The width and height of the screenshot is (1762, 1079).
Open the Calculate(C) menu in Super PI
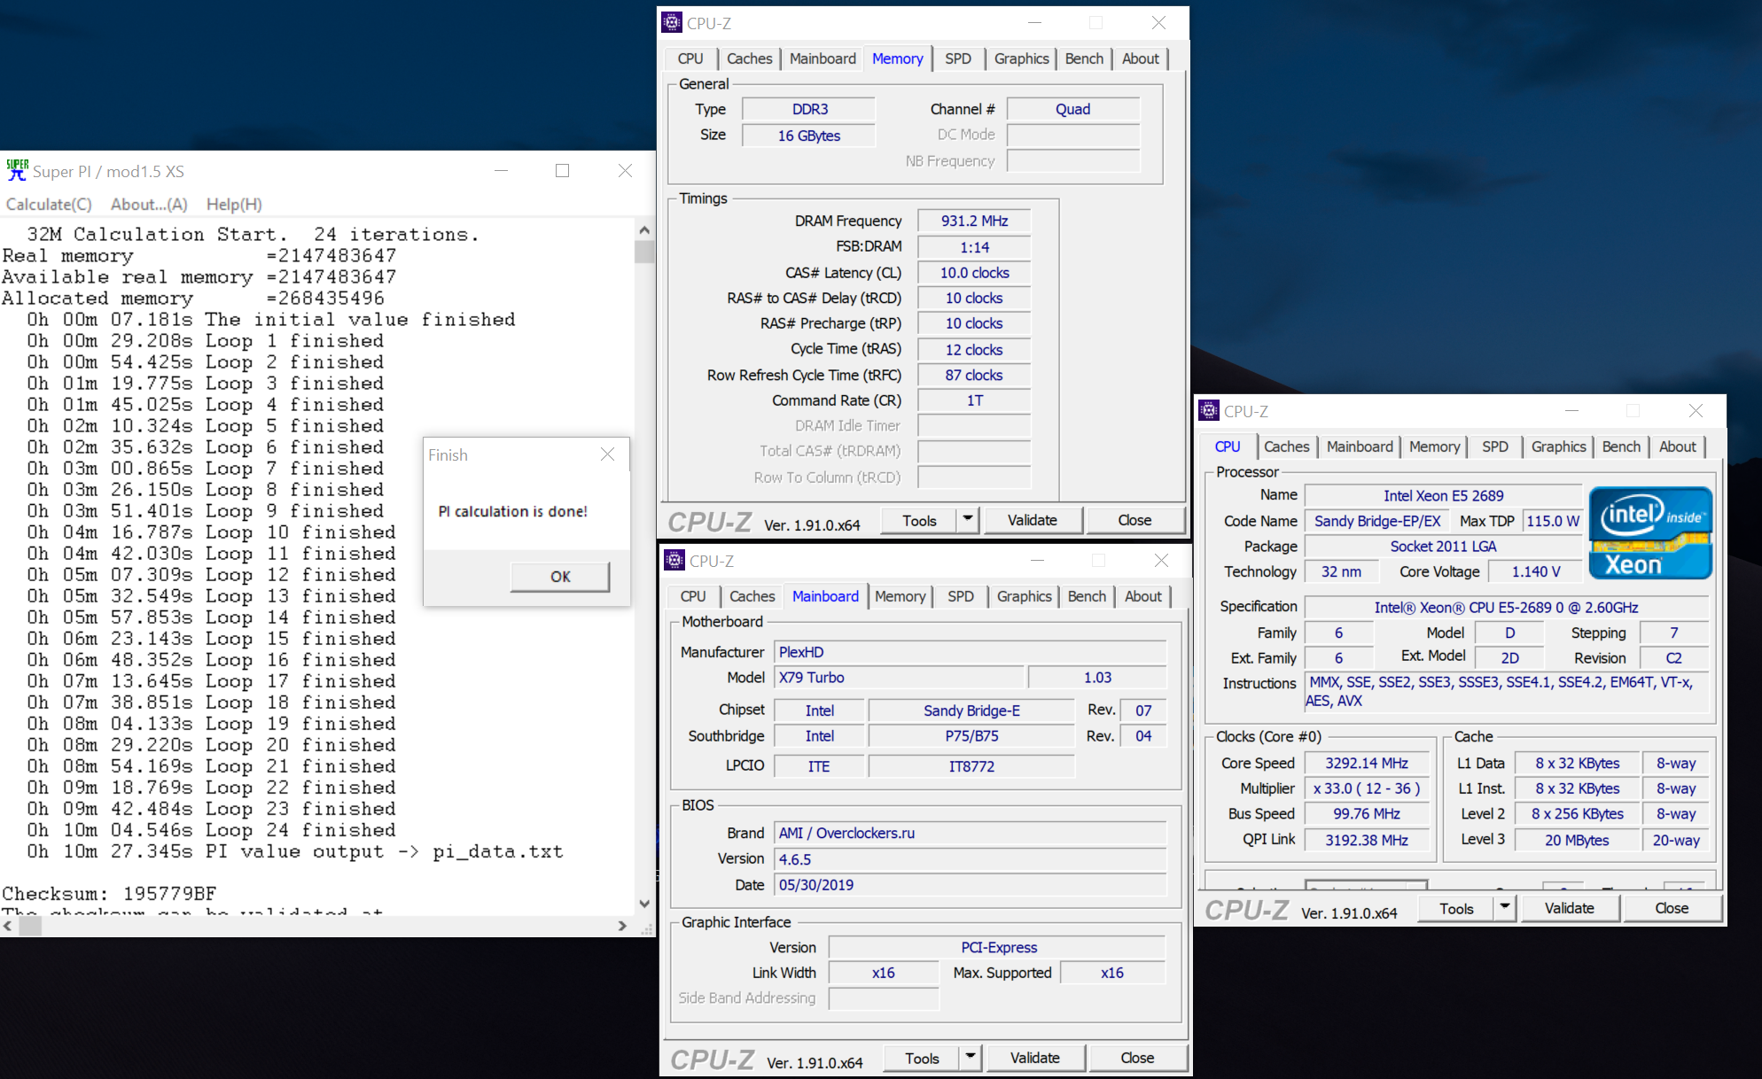tap(49, 204)
